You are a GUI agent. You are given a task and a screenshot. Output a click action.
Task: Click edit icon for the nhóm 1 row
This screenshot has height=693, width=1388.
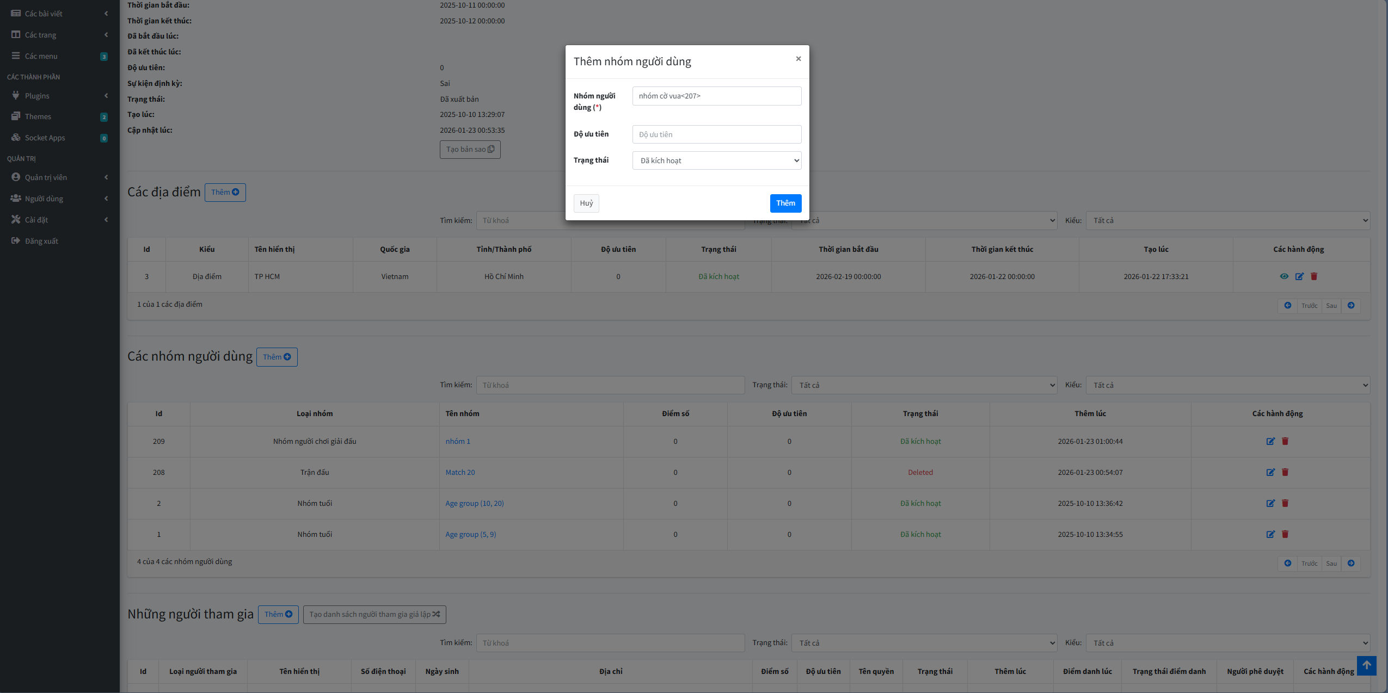(x=1270, y=441)
